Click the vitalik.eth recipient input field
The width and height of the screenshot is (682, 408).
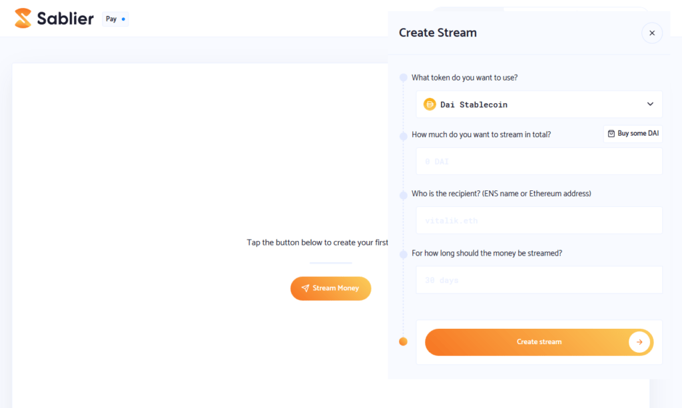tap(539, 220)
